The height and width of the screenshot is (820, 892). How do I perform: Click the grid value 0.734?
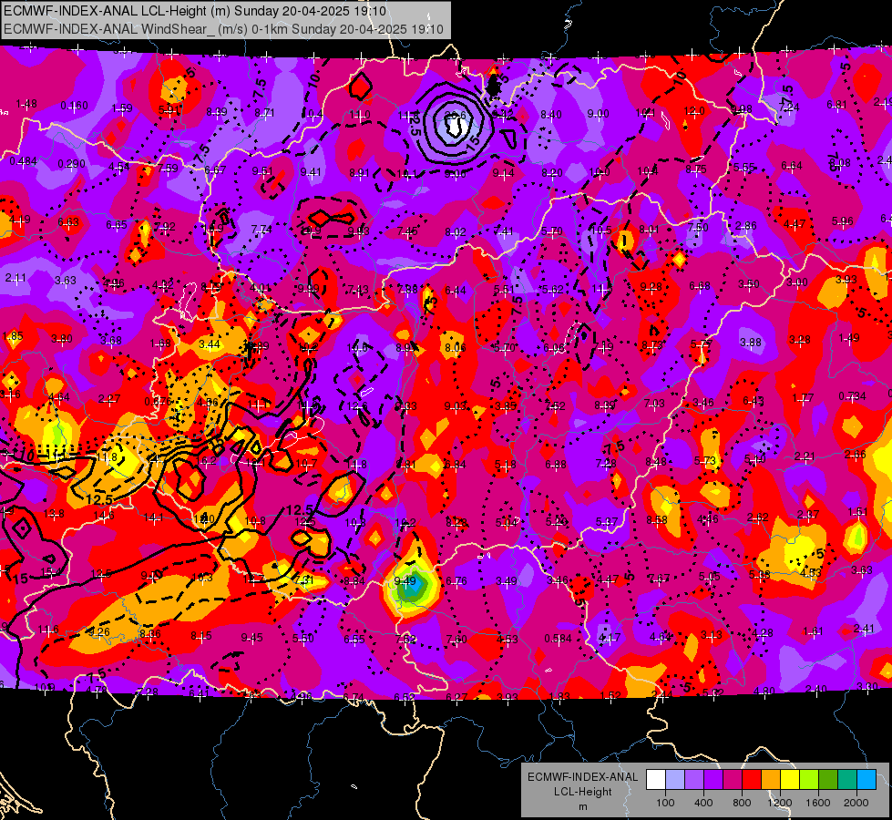852,396
